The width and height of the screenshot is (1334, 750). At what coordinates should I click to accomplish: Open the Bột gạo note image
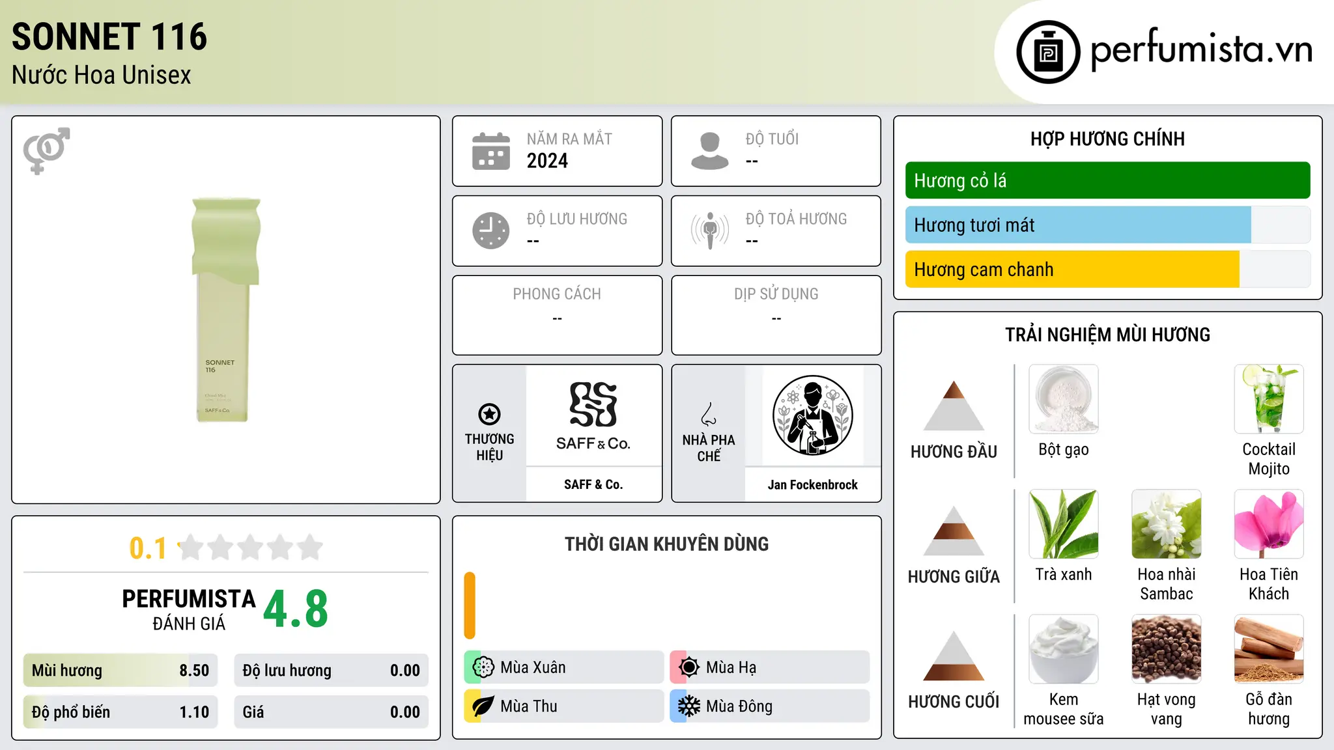pyautogui.click(x=1064, y=399)
